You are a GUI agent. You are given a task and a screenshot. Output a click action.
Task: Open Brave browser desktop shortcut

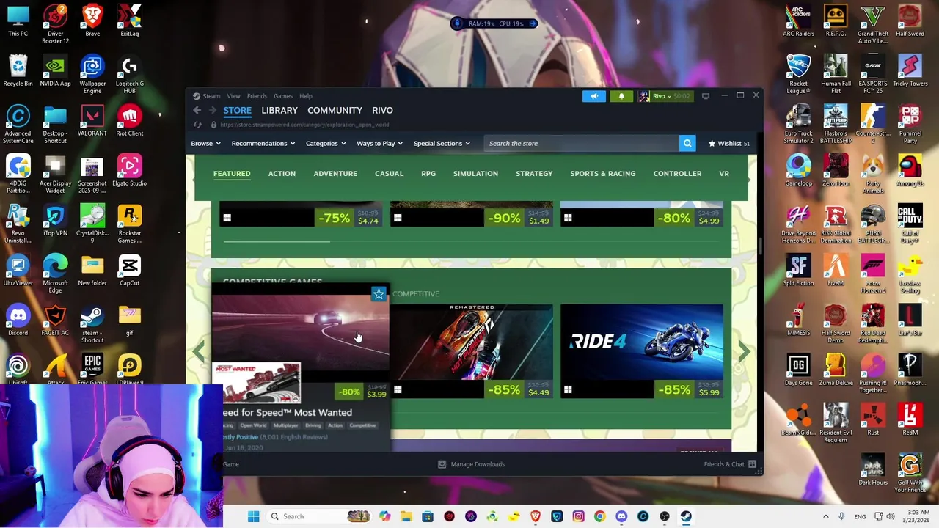[x=92, y=21]
